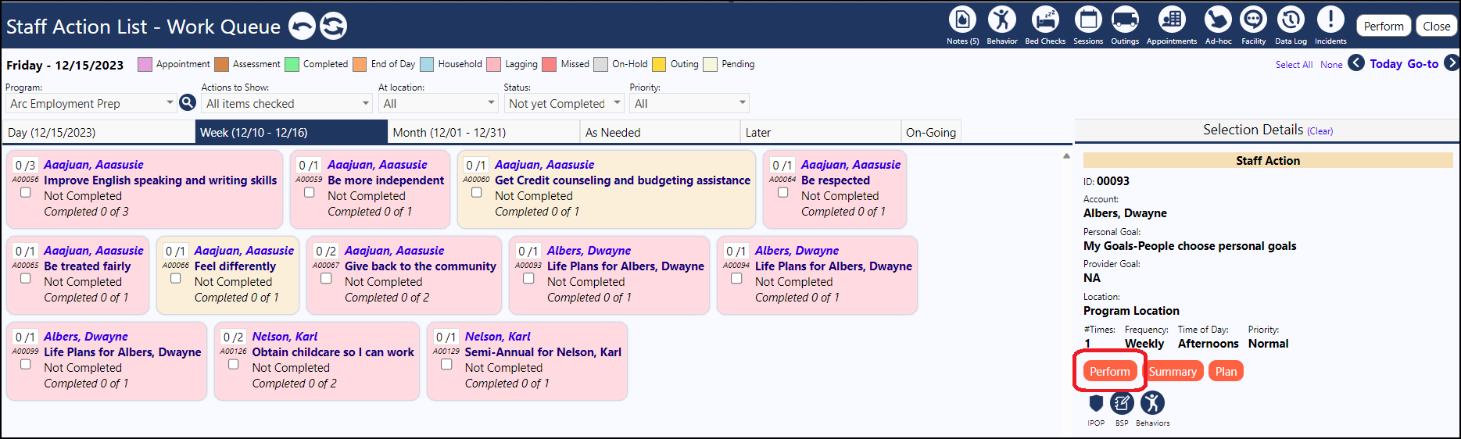Click the Close button in header
Screen dimensions: 1461x439
[1436, 26]
